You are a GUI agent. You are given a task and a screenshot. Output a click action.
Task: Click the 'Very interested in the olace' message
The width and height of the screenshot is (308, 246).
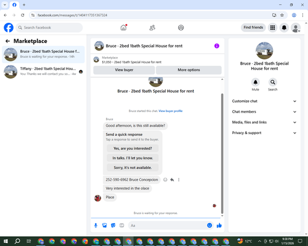click(128, 188)
